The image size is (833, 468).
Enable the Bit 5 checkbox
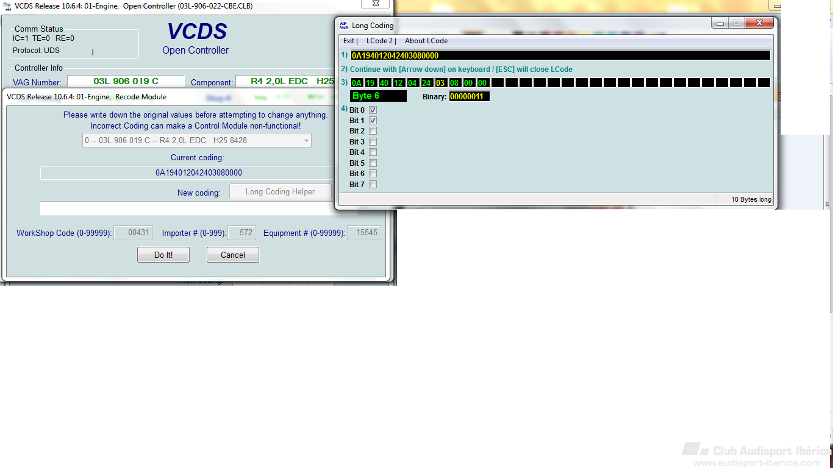click(373, 163)
